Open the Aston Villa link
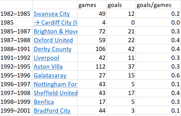Image resolution: width=181 pixels, height=116 pixels. tap(48, 67)
